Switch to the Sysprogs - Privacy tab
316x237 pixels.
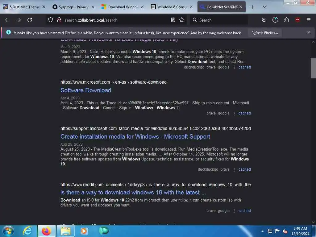[x=73, y=7]
